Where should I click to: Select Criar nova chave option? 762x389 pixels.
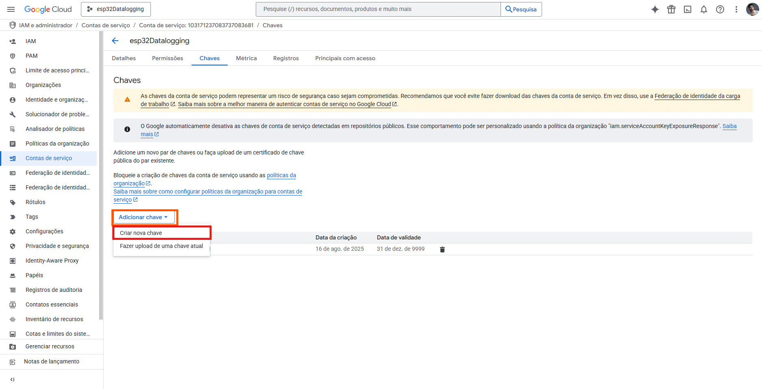tap(141, 233)
